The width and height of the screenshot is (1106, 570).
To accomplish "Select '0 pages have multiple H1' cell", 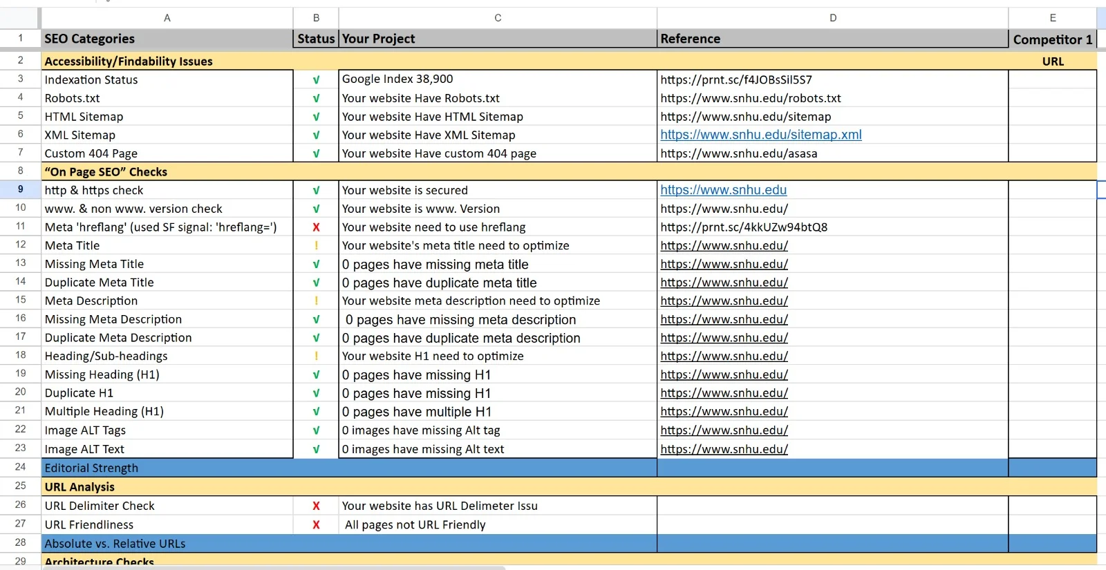I will coord(498,412).
